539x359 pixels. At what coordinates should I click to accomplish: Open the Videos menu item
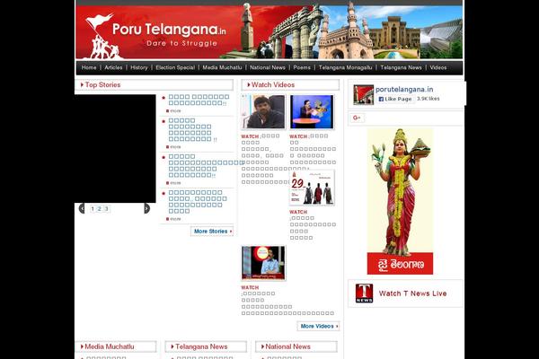coord(438,67)
